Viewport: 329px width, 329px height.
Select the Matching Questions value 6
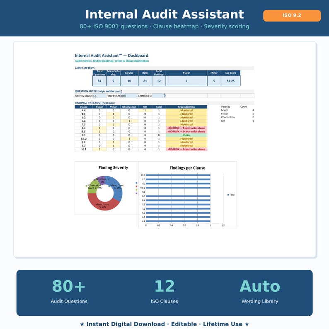coord(159,96)
